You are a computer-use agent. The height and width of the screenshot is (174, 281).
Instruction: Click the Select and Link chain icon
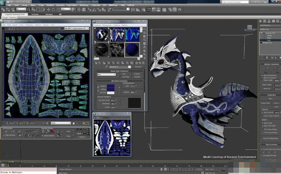3,9
